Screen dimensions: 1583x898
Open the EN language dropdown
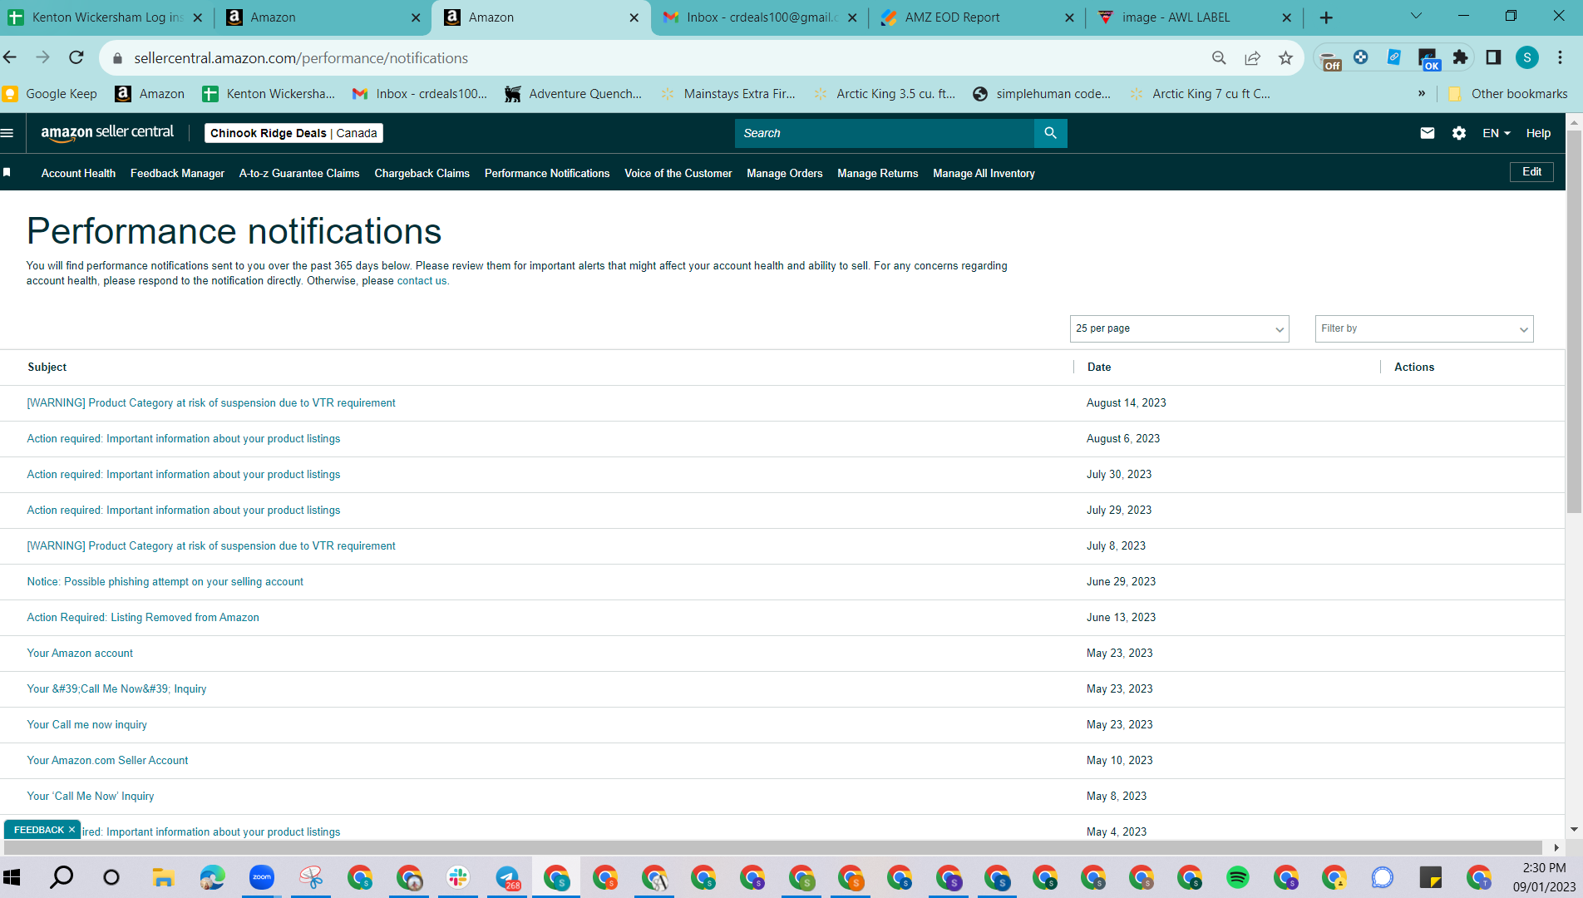[x=1497, y=133]
